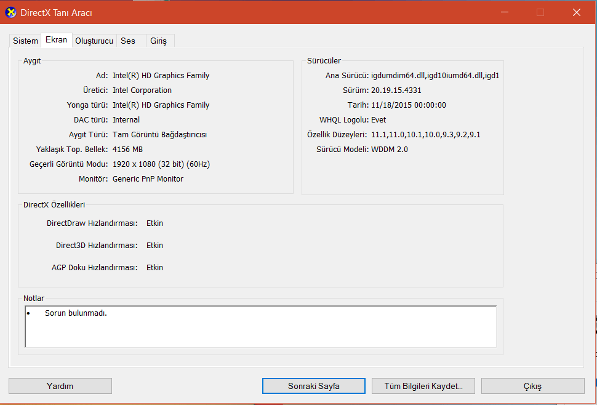Select feature levels '11.1,11.0,10.1,10.0,9.3,9.2,9.1'
This screenshot has width=597, height=405.
pos(426,135)
